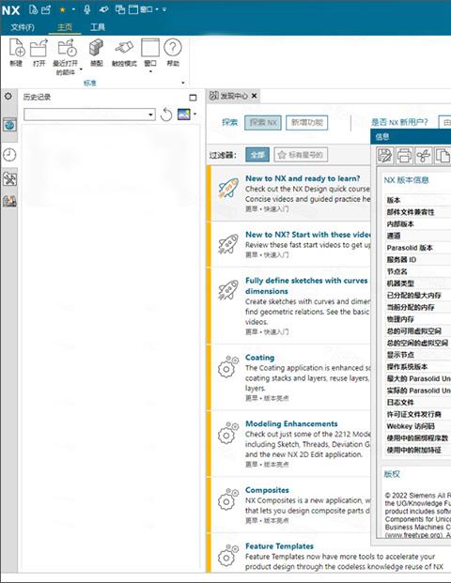Click the 'Webkey 访问码' row

tap(418, 426)
